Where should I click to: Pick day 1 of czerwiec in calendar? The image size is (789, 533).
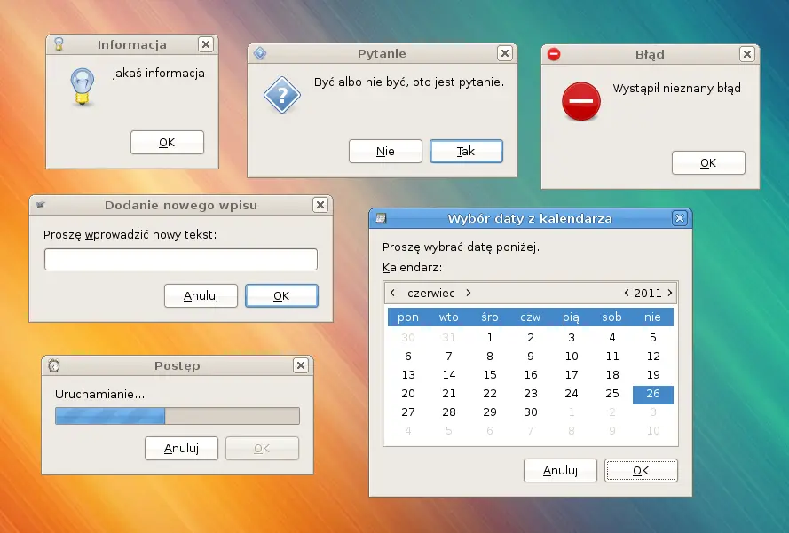click(x=490, y=338)
